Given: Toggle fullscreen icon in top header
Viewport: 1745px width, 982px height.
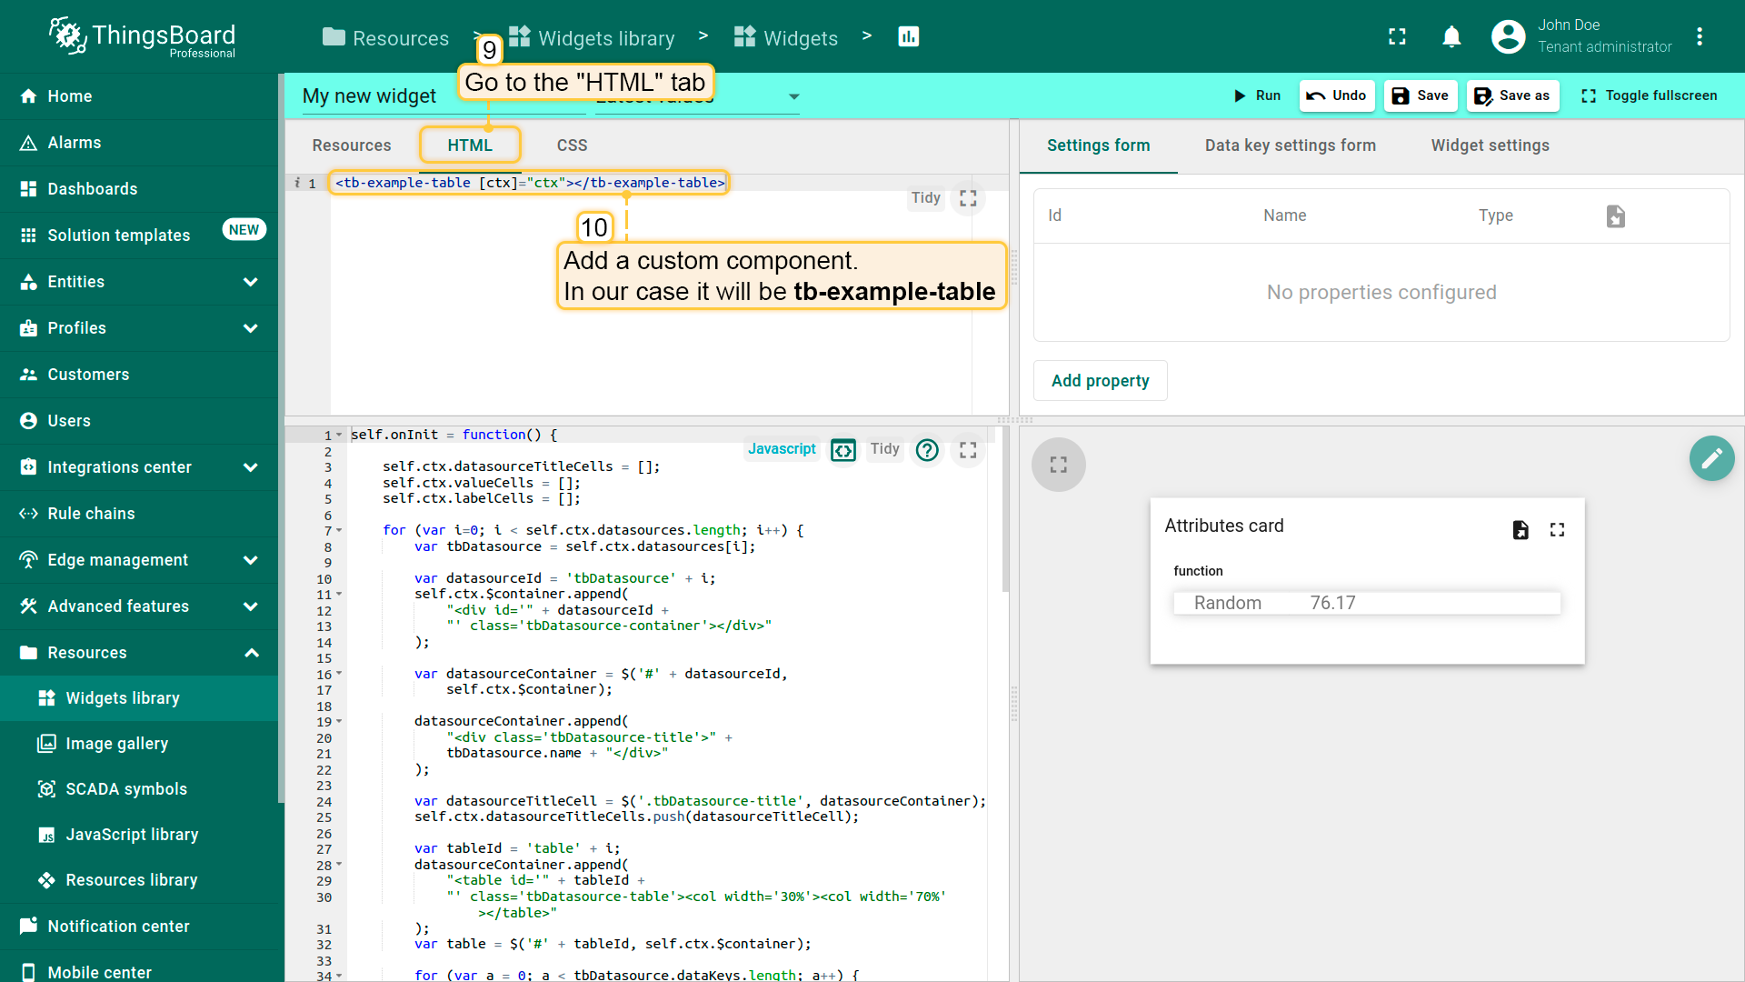Looking at the screenshot, I should point(1397,37).
